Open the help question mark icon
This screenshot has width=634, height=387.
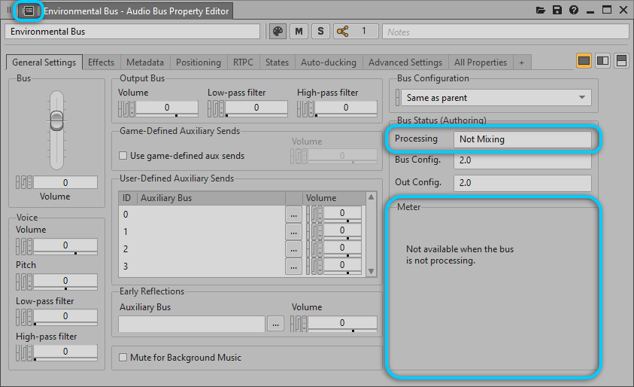click(x=574, y=11)
